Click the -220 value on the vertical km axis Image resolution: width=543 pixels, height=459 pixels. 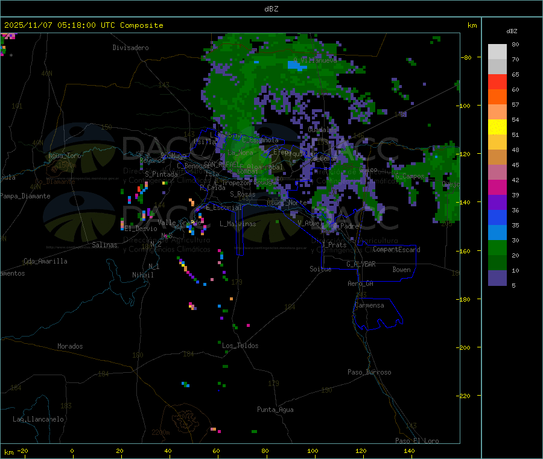464,396
